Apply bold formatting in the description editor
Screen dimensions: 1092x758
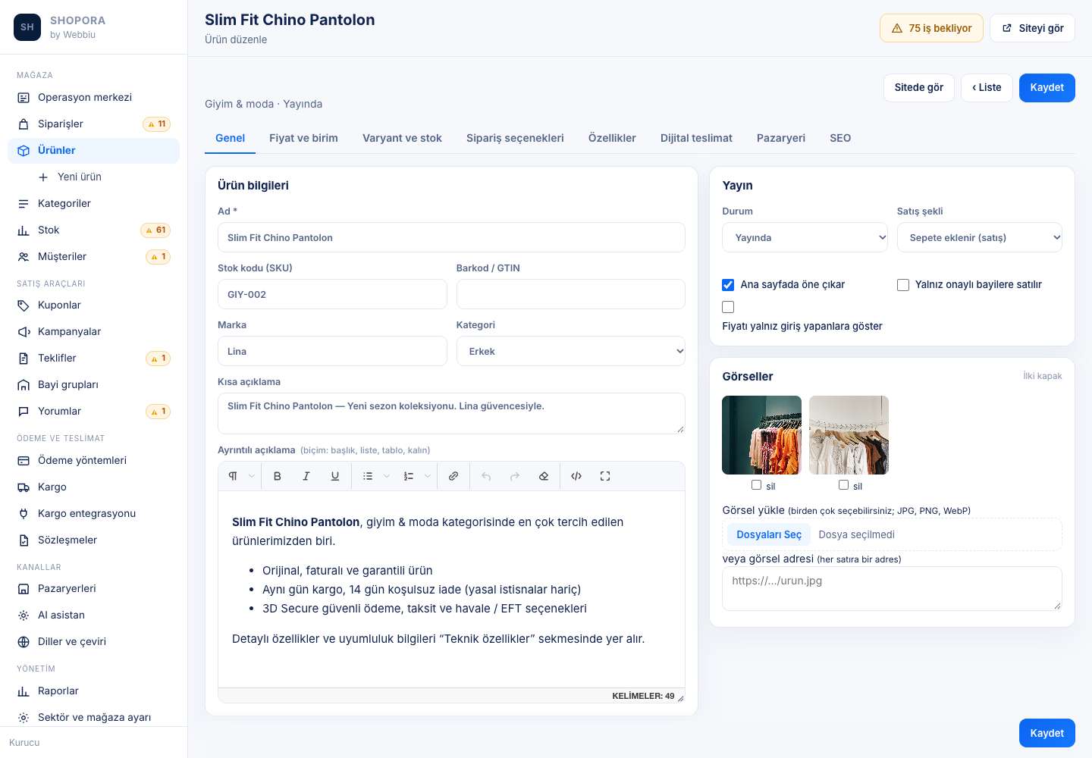click(x=278, y=476)
